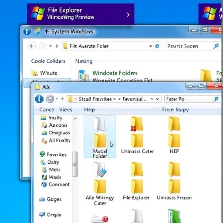The width and height of the screenshot is (223, 223).
Task: Click the green folder icon at bottom
Action: click(x=174, y=216)
